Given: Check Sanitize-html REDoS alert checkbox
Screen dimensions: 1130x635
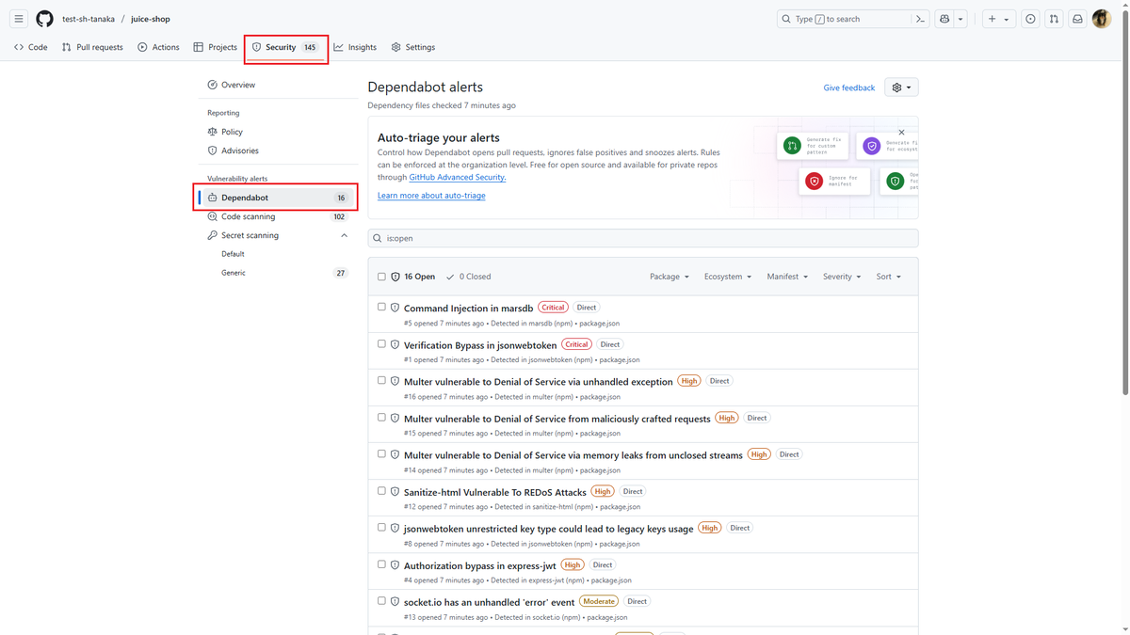Looking at the screenshot, I should (381, 490).
